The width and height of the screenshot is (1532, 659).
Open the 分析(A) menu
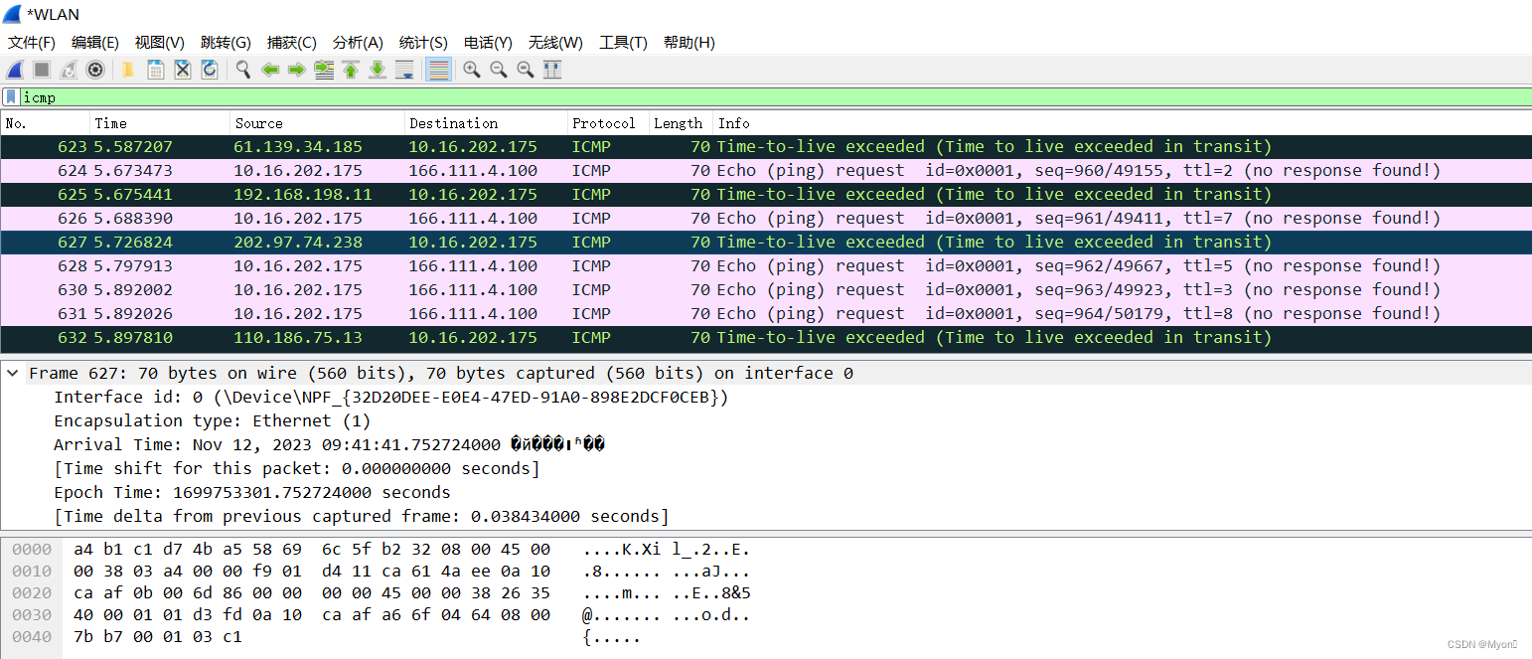pyautogui.click(x=358, y=43)
